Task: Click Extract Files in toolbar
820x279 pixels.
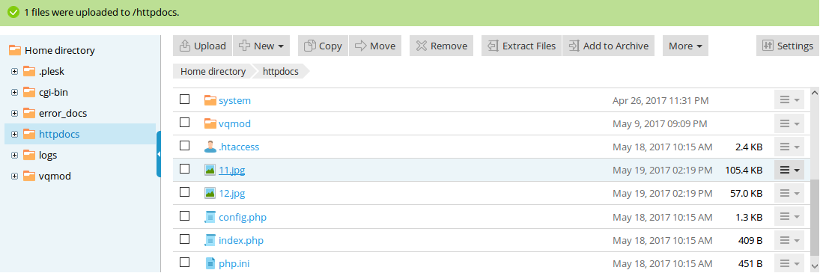Action: [521, 46]
